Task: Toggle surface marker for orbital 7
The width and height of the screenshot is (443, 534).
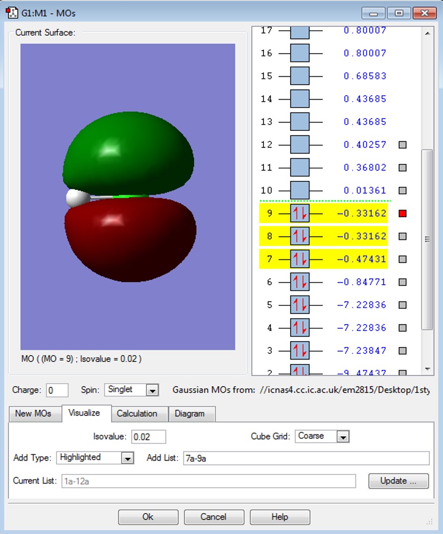Action: pyautogui.click(x=402, y=259)
